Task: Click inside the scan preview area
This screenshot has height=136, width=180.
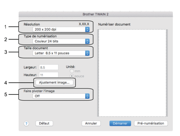Action: coord(132,73)
